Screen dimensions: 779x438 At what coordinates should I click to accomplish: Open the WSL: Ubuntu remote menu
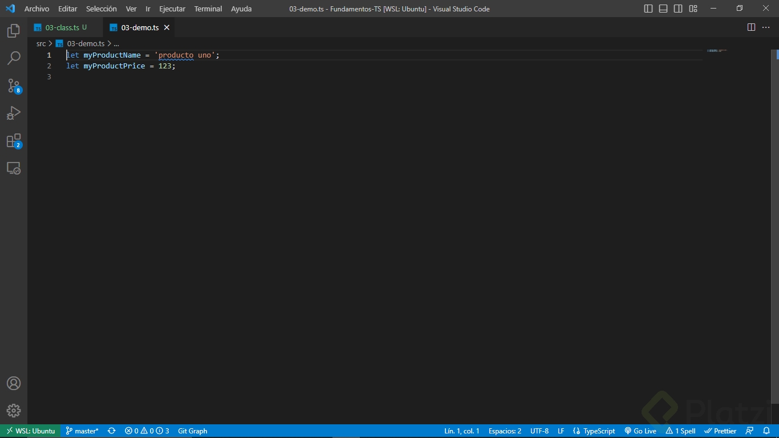click(x=30, y=431)
